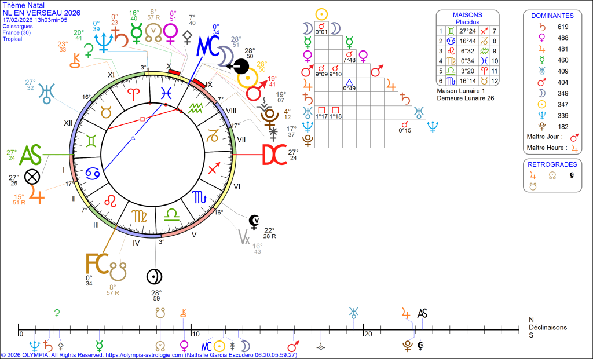Click the 20 mark on the declinations scale
Screen dimensions: 593x359
coord(367,334)
